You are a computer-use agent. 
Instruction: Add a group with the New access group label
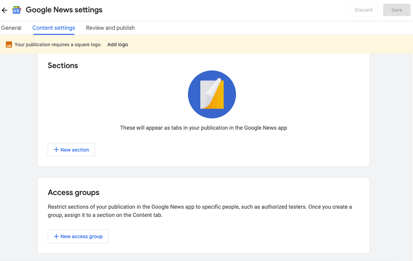pyautogui.click(x=81, y=236)
